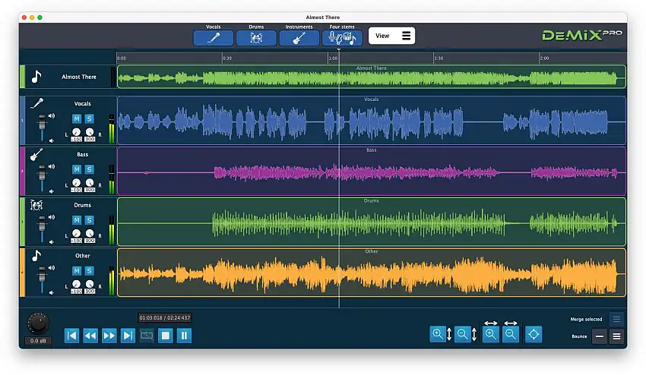Click the Vocals track microphone icon
The height and width of the screenshot is (375, 646).
coord(36,103)
